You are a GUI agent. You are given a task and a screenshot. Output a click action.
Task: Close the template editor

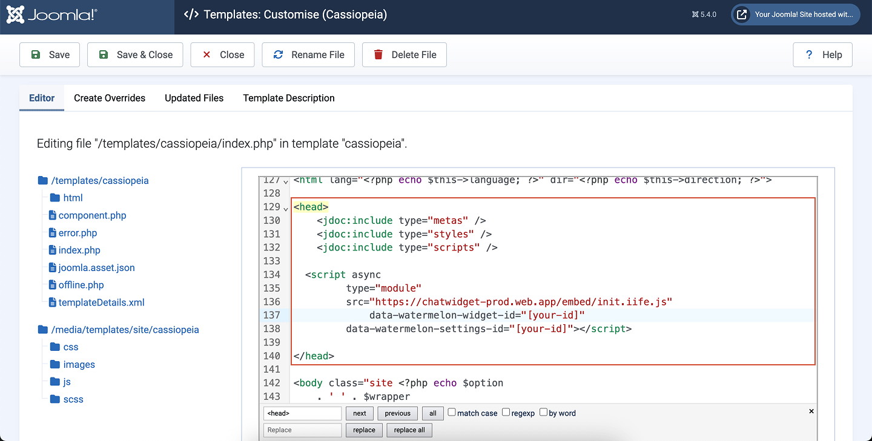tap(222, 54)
